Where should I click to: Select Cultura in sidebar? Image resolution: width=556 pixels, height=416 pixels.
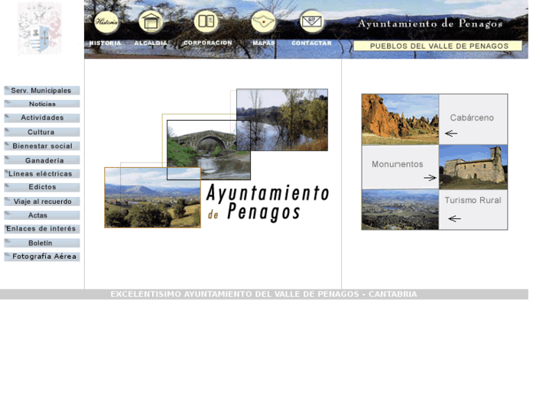click(x=42, y=132)
